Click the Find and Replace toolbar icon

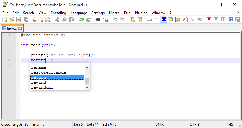coord(106,19)
